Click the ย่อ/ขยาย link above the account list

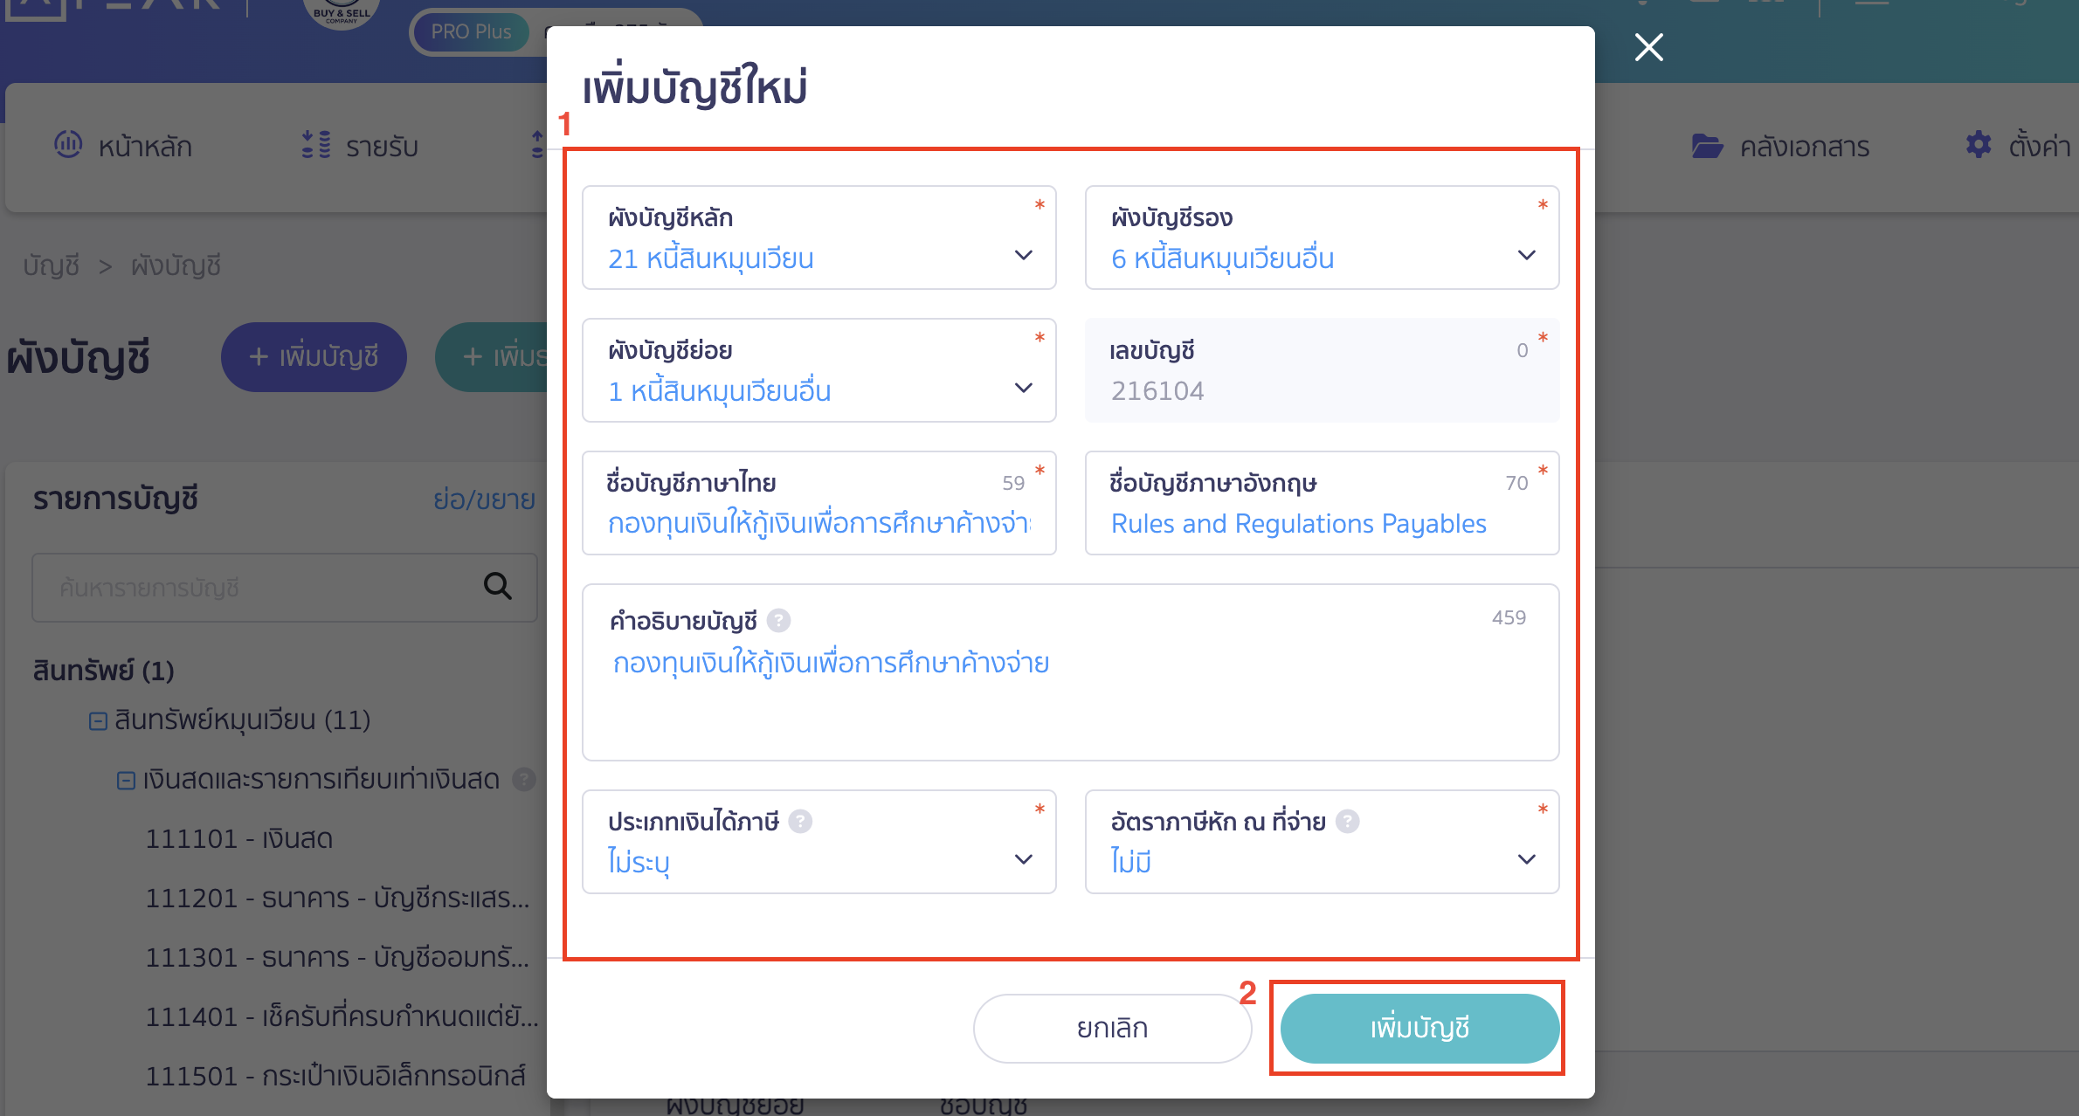point(484,499)
